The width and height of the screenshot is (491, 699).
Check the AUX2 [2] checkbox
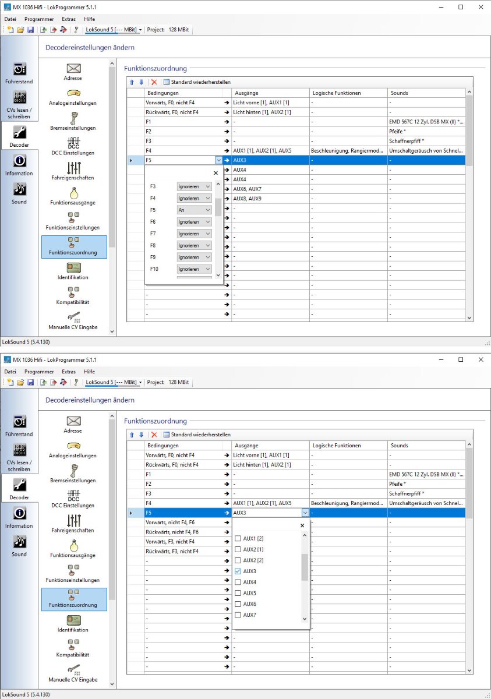tap(238, 560)
